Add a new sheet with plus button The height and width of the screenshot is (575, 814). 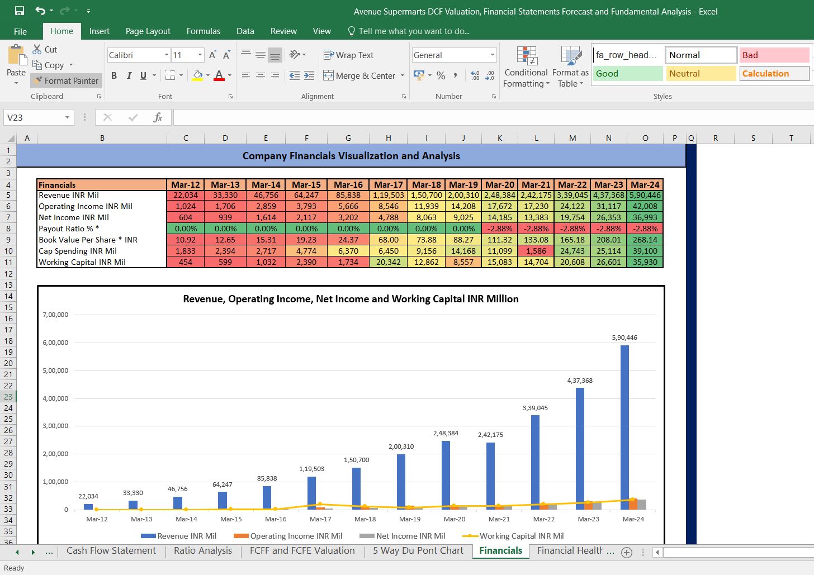[627, 552]
